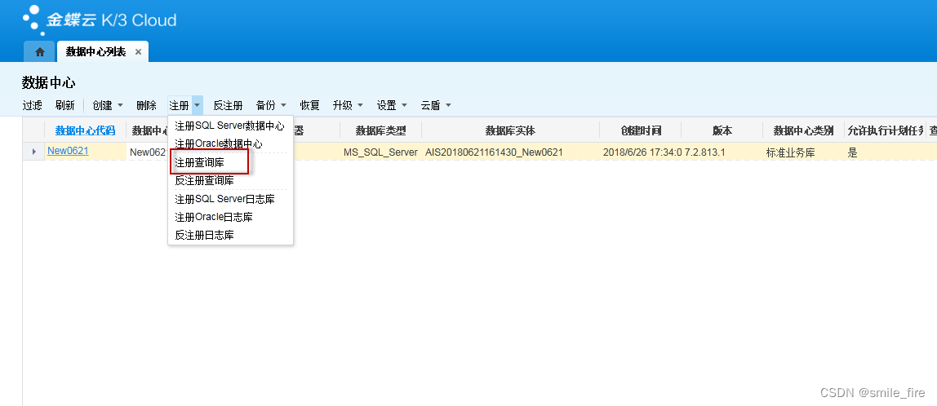Screen dimensions: 937x406
Task: Choose 注册Oracle数据中心 menu entry
Action: pos(230,143)
